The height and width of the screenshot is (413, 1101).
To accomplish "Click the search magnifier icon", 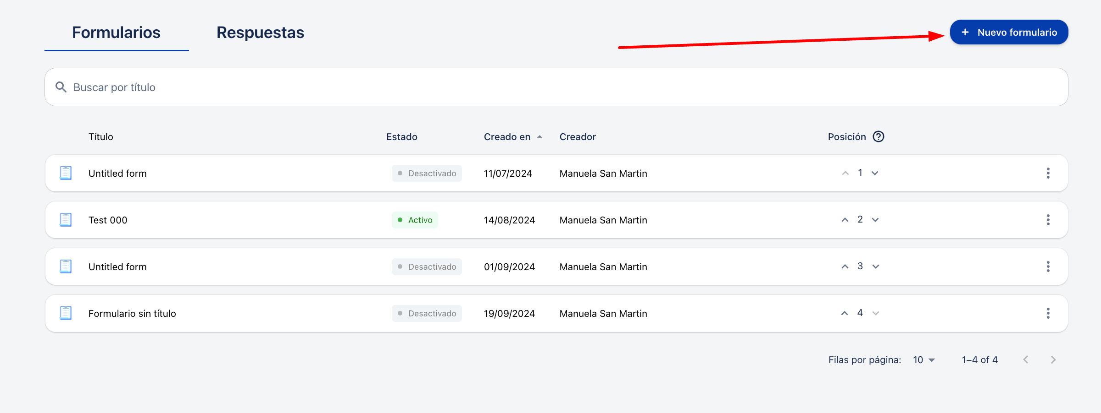I will (x=61, y=87).
